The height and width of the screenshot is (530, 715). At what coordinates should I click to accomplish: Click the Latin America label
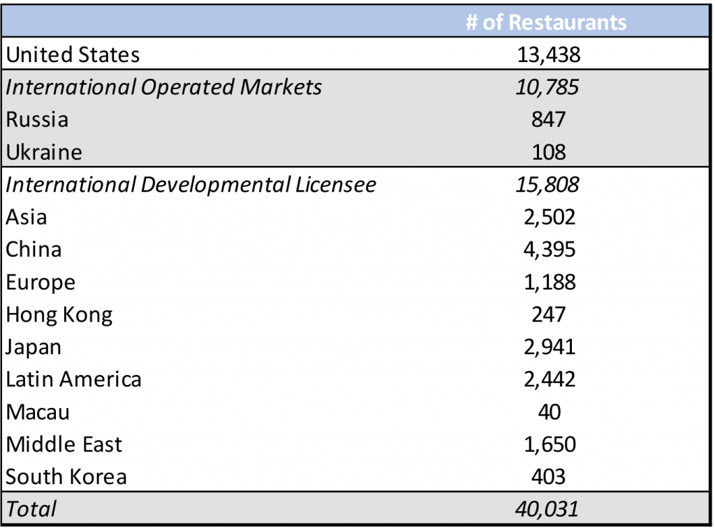click(74, 379)
